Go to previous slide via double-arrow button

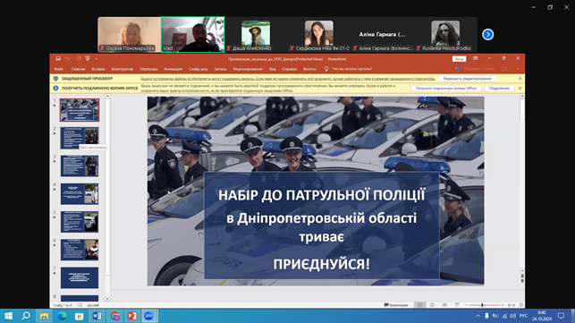point(522,276)
